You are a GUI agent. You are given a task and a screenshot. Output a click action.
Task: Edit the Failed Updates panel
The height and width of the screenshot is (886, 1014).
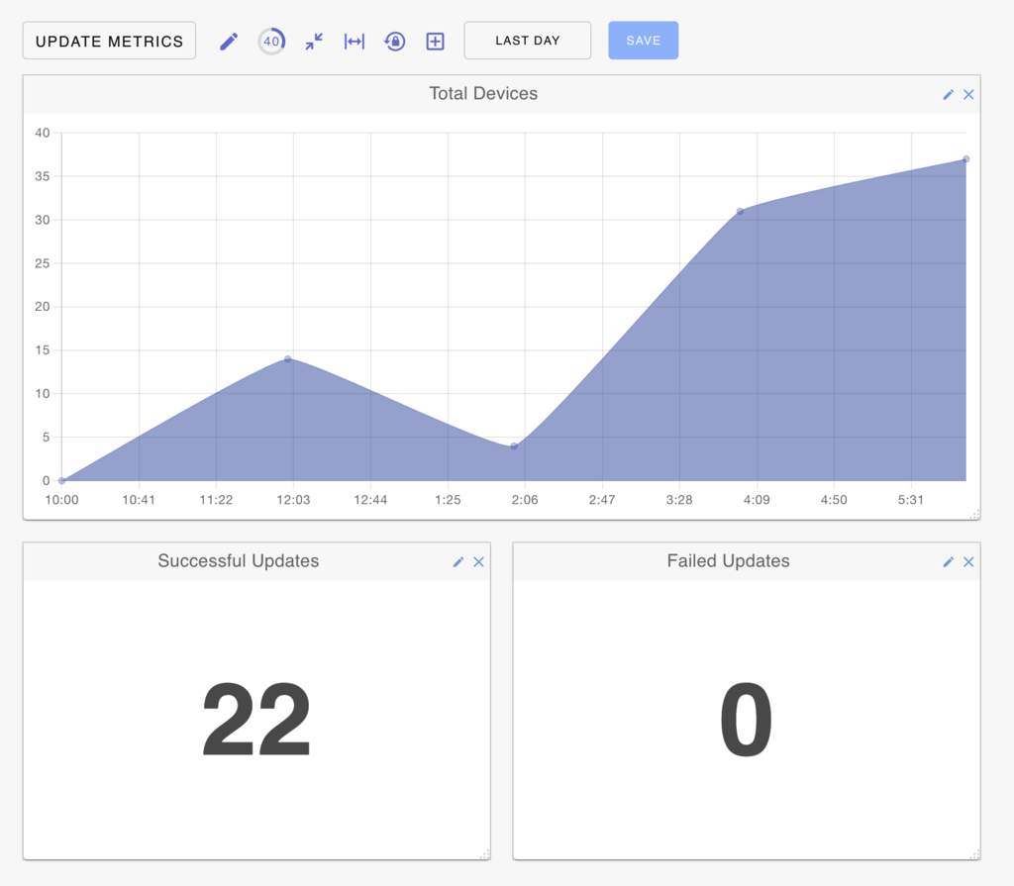[949, 561]
